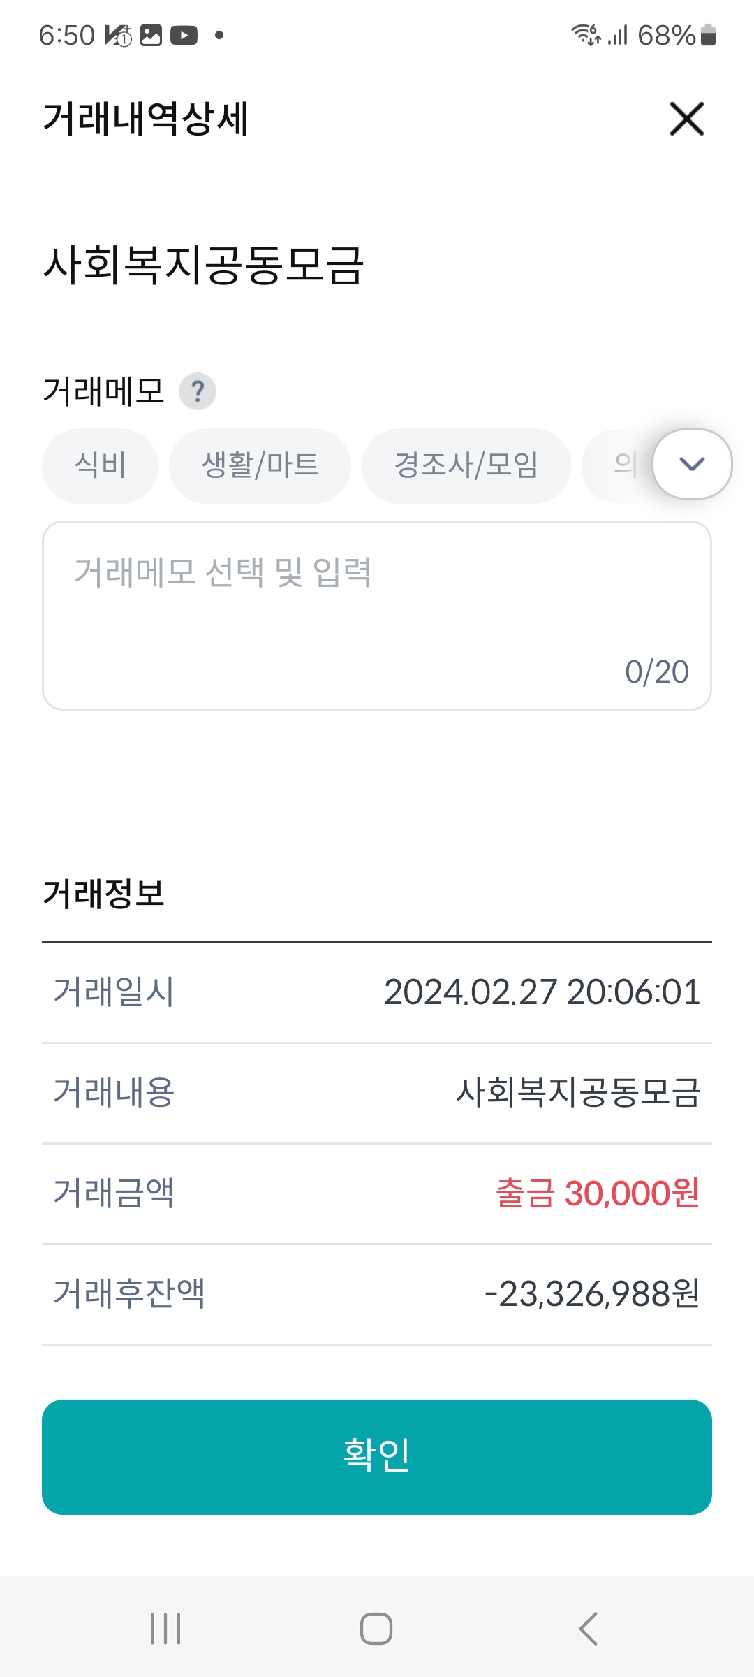
Task: Select the 식비 memo chip
Action: point(101,465)
